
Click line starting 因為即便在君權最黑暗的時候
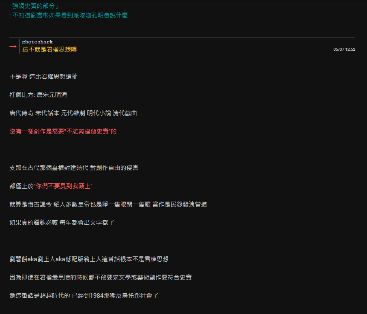pos(101,277)
